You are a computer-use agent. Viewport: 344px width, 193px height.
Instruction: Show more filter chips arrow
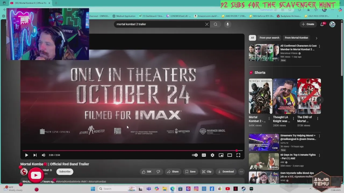click(316, 38)
